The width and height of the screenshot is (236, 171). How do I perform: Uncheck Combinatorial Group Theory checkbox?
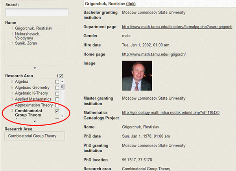57,112
